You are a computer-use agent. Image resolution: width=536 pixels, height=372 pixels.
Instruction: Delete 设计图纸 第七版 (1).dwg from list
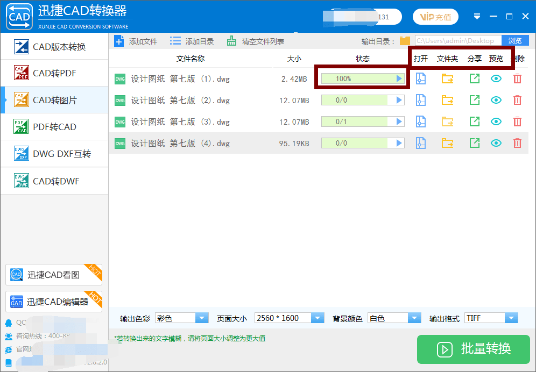518,78
